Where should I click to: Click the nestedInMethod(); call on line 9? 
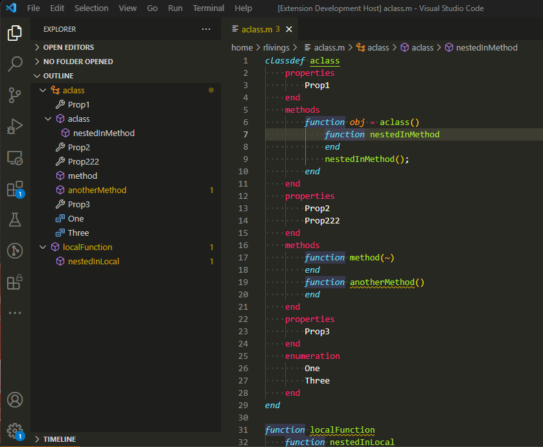(367, 159)
